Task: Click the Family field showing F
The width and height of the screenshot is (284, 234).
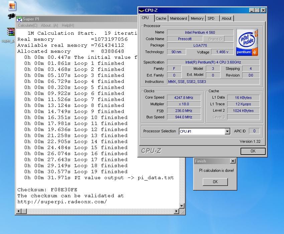Action: [x=174, y=69]
